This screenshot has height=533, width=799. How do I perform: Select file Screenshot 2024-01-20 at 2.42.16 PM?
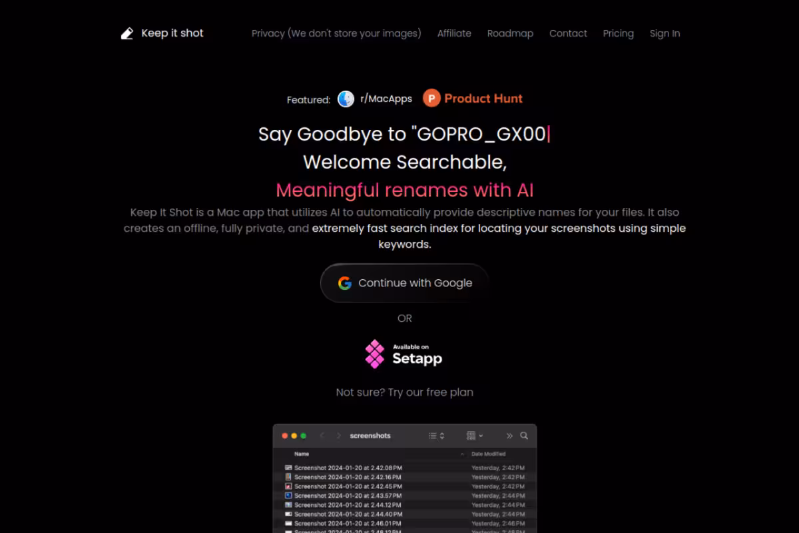coord(348,477)
